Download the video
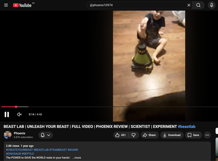 tap(172, 135)
